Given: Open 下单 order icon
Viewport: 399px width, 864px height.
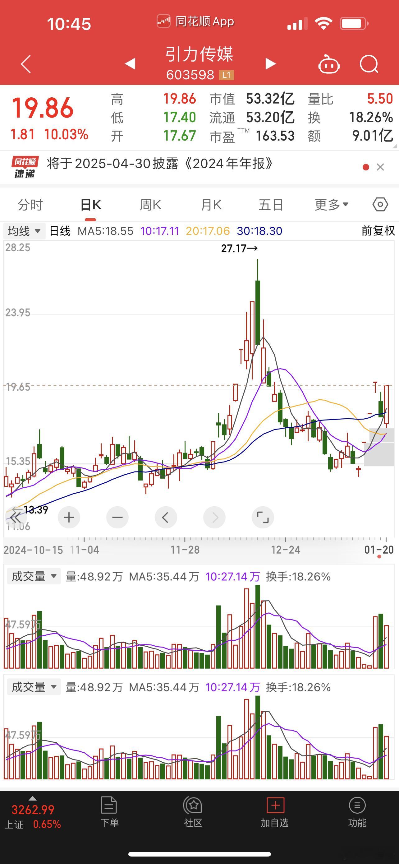Looking at the screenshot, I should coord(109,812).
